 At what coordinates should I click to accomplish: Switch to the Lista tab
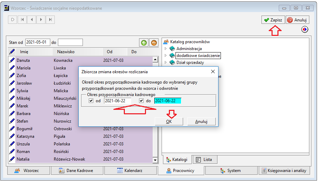[205, 160]
